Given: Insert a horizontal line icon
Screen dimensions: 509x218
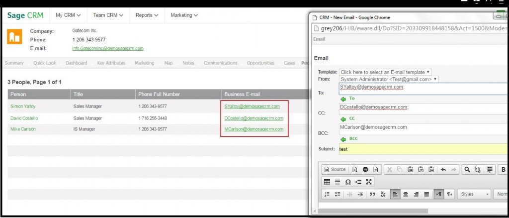Looking at the screenshot, I should tap(338, 182).
